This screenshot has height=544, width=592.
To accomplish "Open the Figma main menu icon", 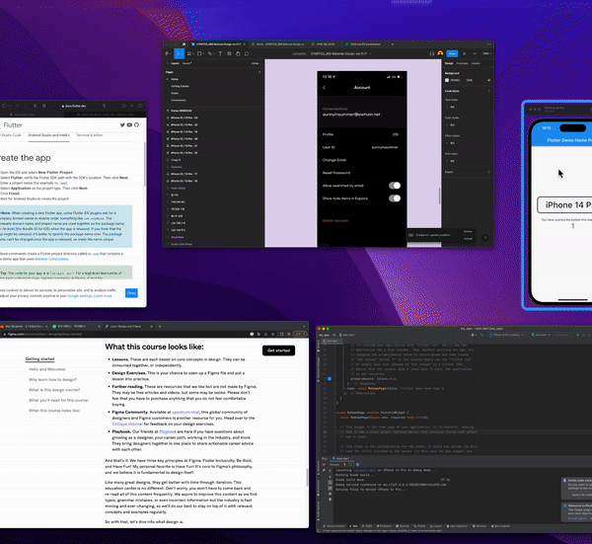I will pyautogui.click(x=168, y=53).
